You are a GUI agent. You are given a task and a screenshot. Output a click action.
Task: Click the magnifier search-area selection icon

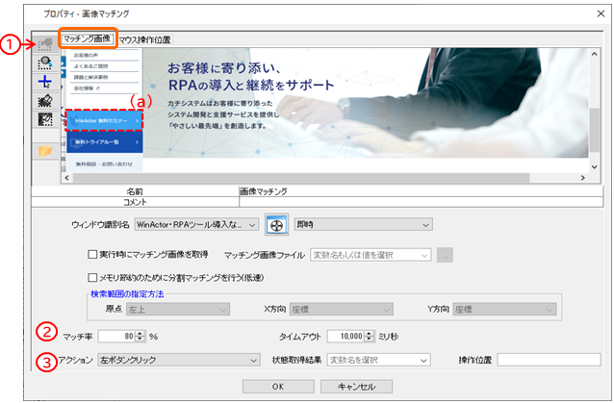[45, 63]
